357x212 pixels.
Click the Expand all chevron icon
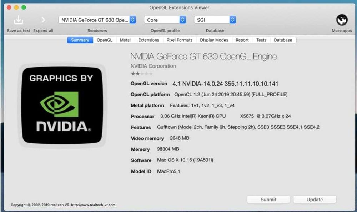(x=43, y=20)
